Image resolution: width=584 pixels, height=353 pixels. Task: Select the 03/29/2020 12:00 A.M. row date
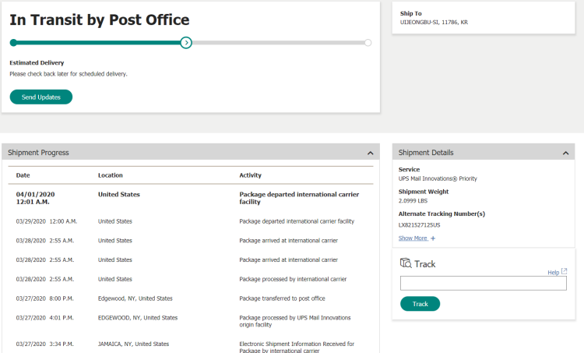[47, 221]
